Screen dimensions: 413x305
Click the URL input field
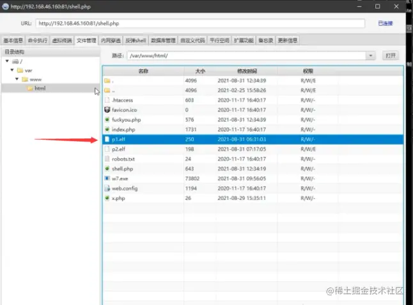coord(200,23)
